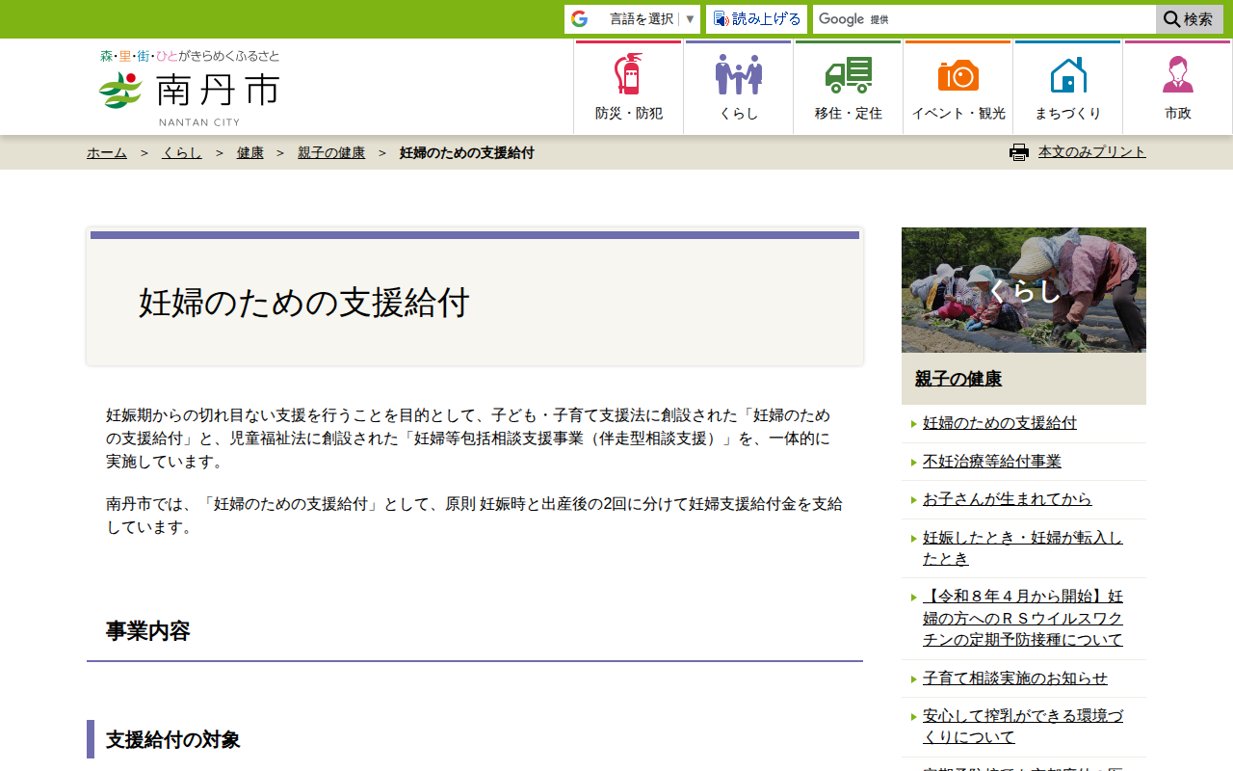The height and width of the screenshot is (771, 1233).
Task: Open the くらし family icon
Action: pos(739,74)
